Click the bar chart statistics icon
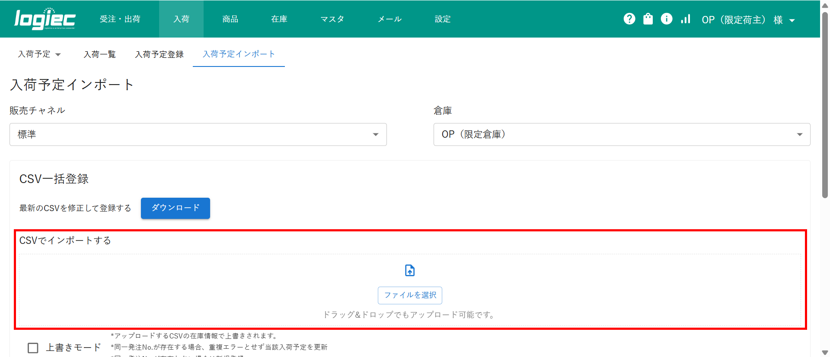830x357 pixels. pos(685,19)
